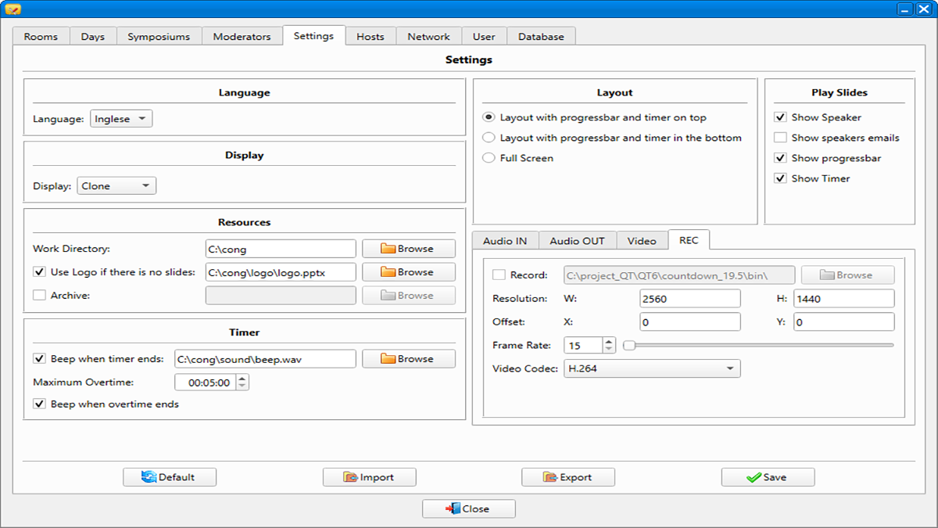This screenshot has width=938, height=528.
Task: Toggle Use Logo if there is no slides
Action: point(39,272)
